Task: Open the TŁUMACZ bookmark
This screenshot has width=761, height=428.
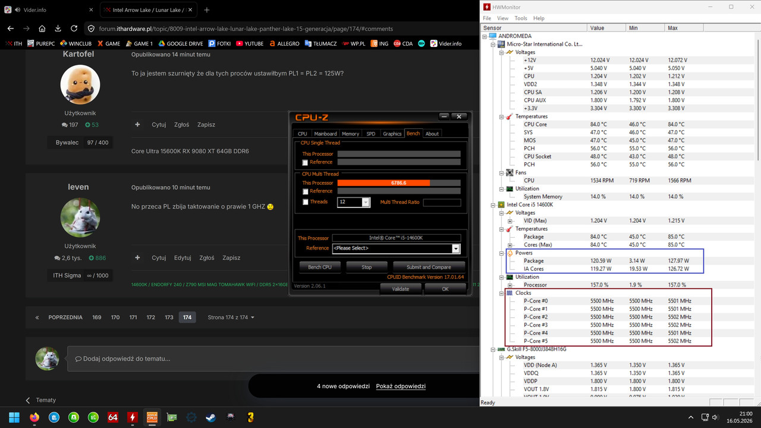Action: (321, 43)
